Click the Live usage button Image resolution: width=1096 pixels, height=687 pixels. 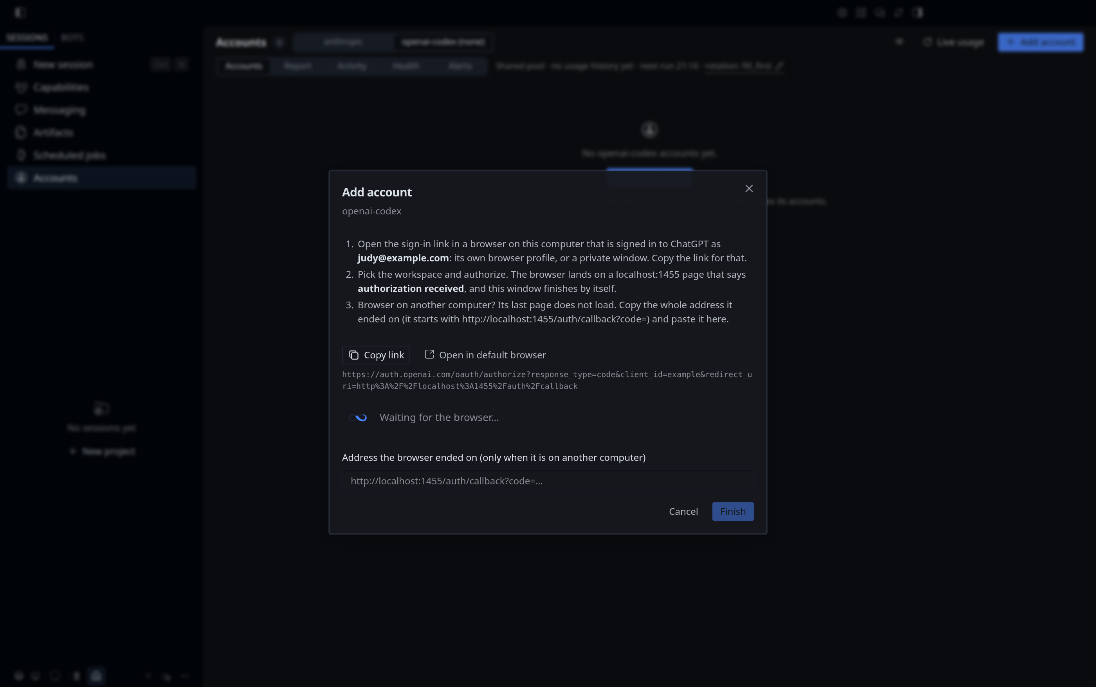point(953,42)
